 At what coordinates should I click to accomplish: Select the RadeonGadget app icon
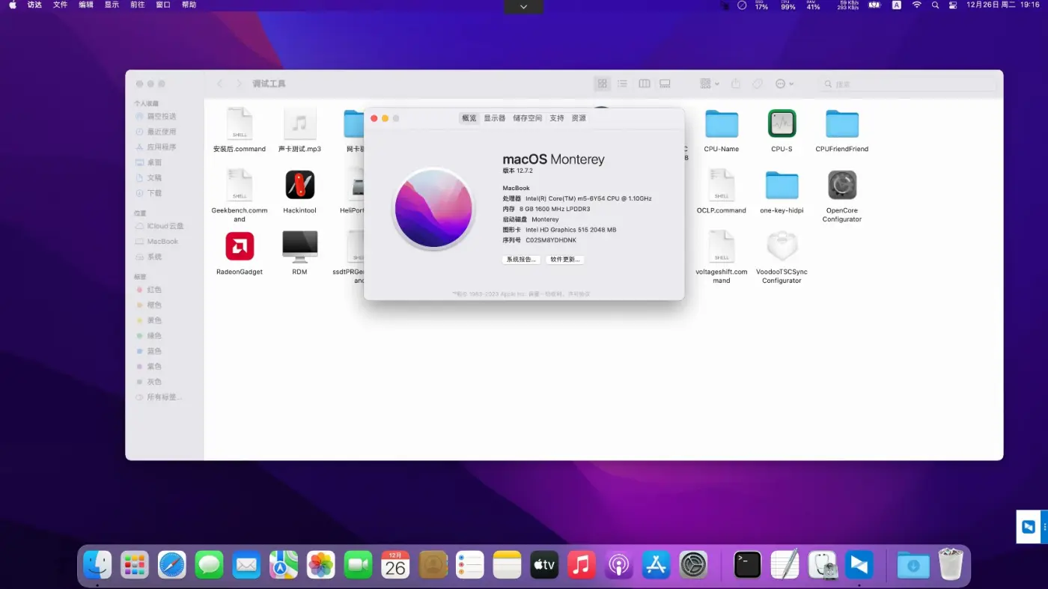pos(240,248)
